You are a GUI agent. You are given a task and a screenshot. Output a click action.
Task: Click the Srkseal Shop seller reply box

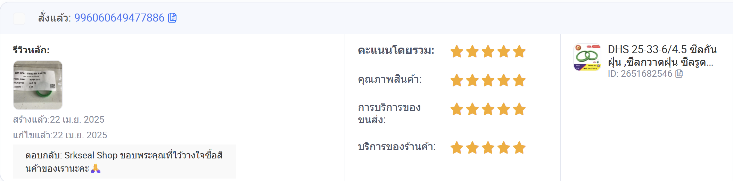(124, 162)
